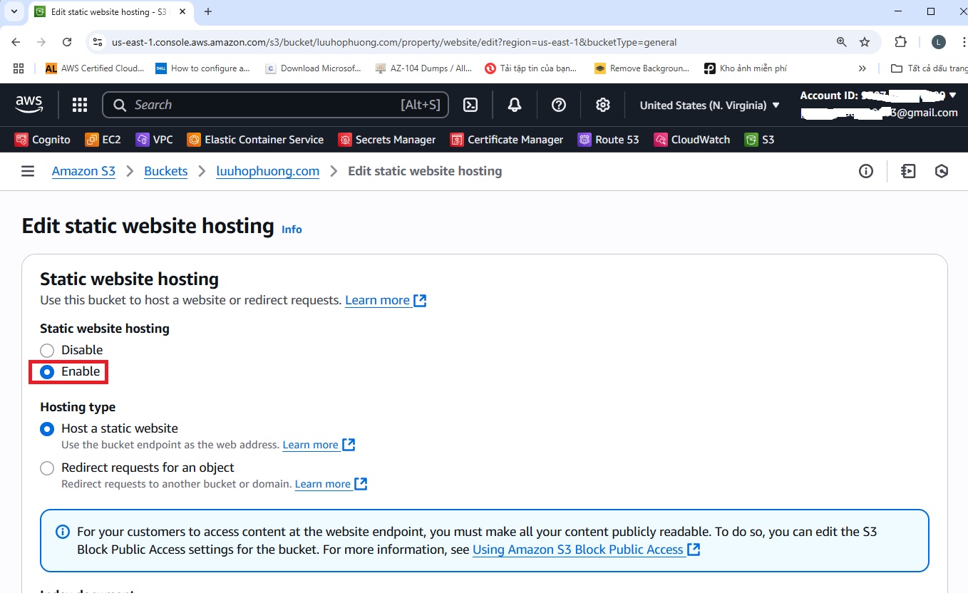Select Host a static website option
968x598 pixels.
click(x=47, y=428)
